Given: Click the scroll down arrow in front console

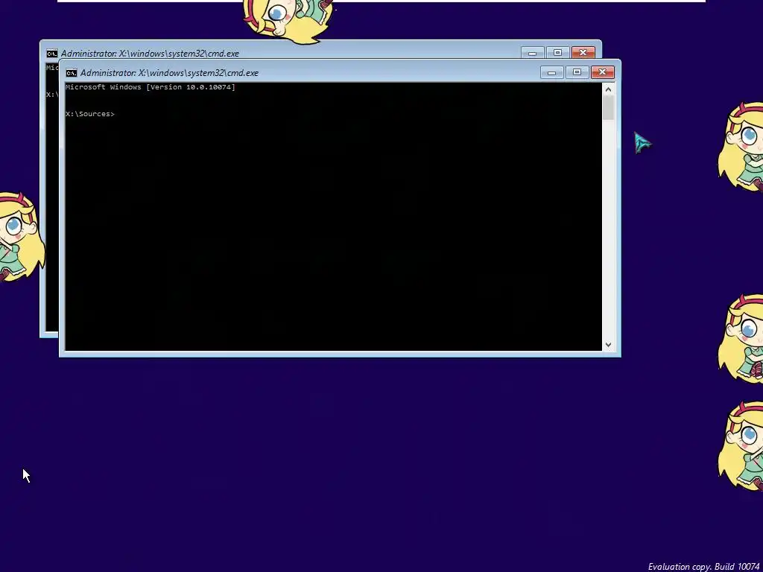Looking at the screenshot, I should (608, 344).
